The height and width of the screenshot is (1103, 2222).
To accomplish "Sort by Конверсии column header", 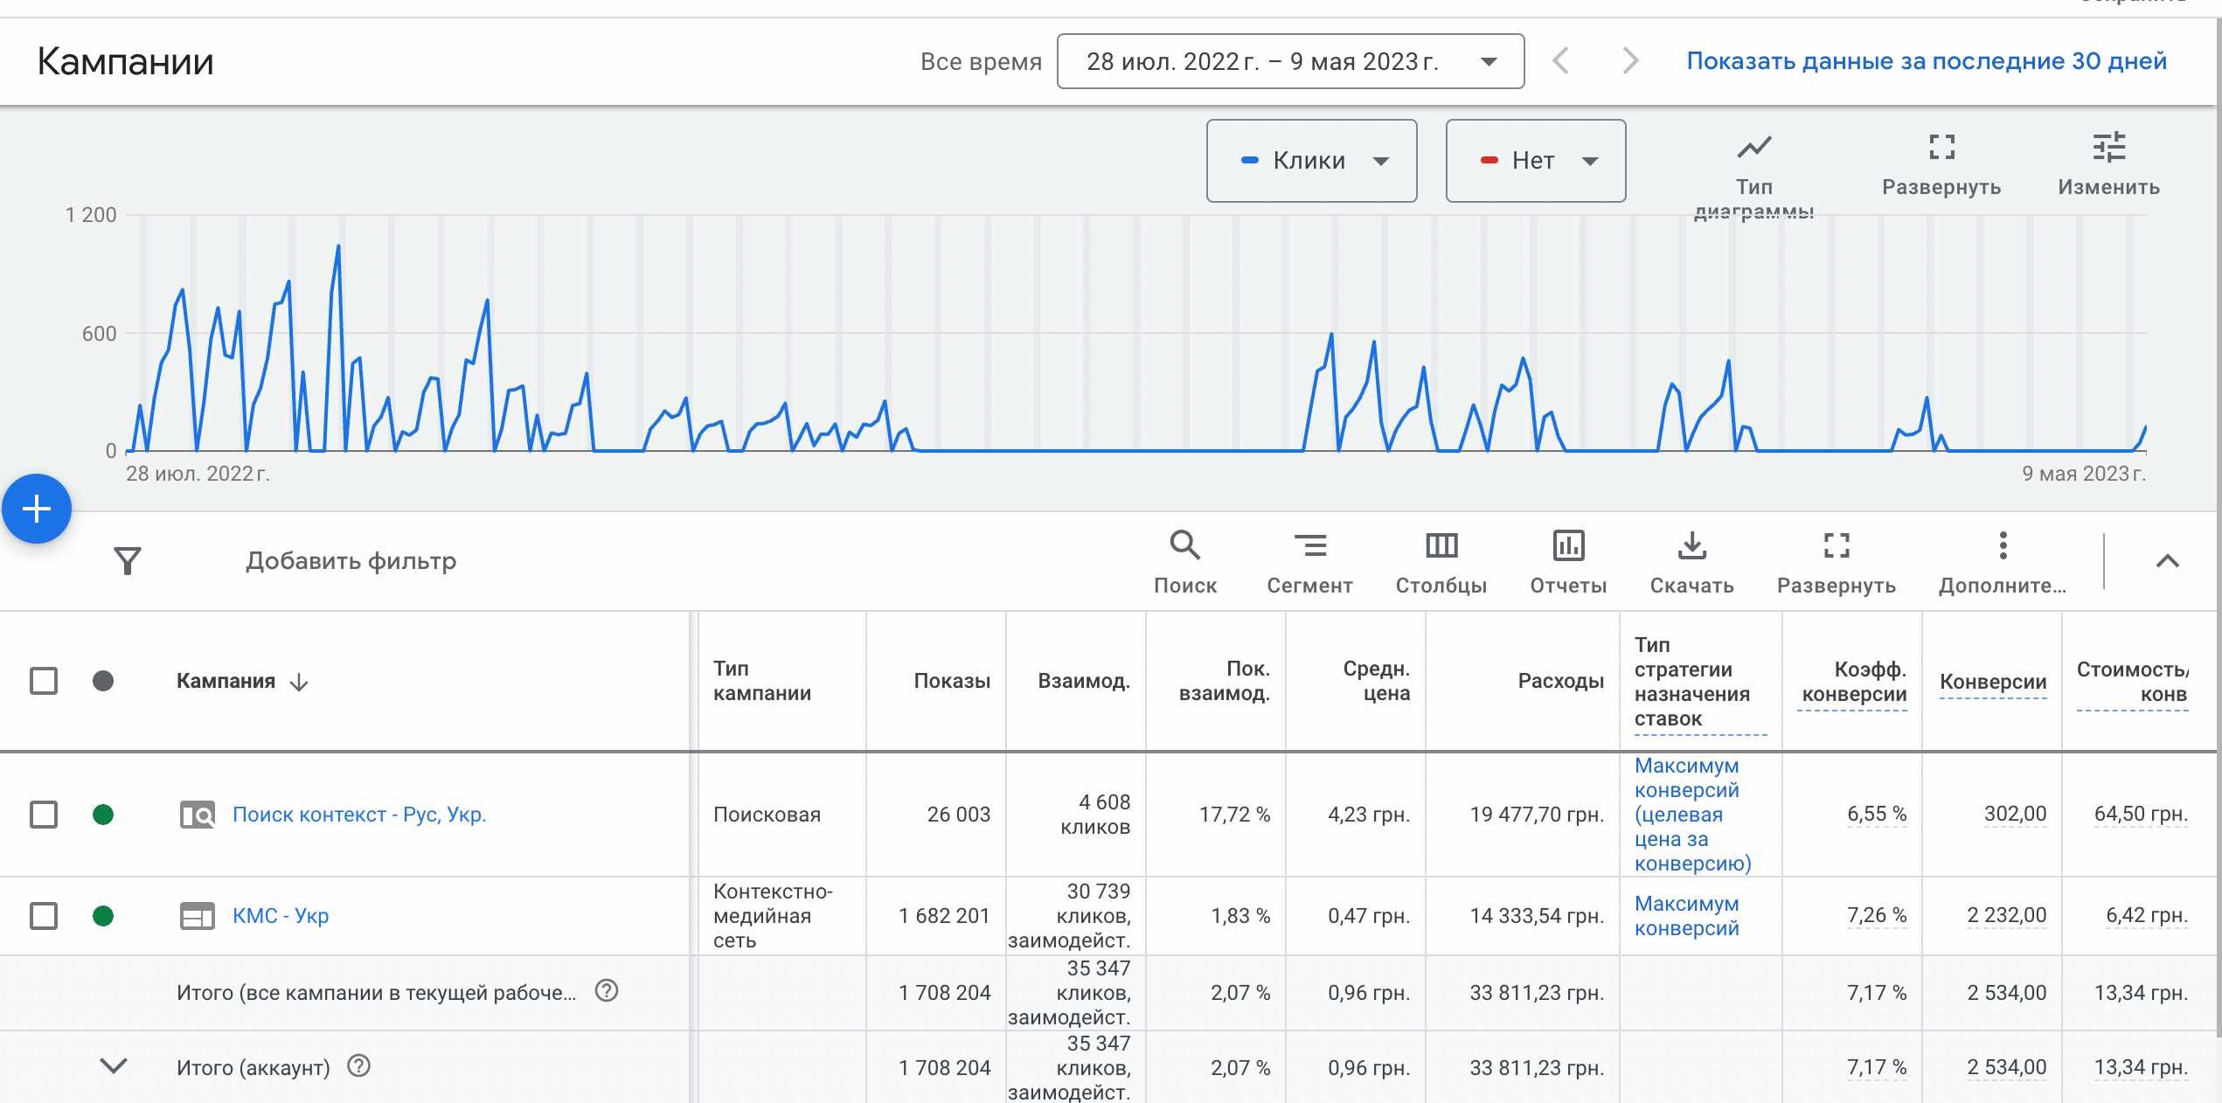I will [x=1993, y=682].
